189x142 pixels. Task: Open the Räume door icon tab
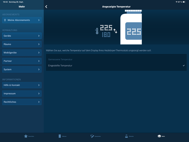[60, 136]
